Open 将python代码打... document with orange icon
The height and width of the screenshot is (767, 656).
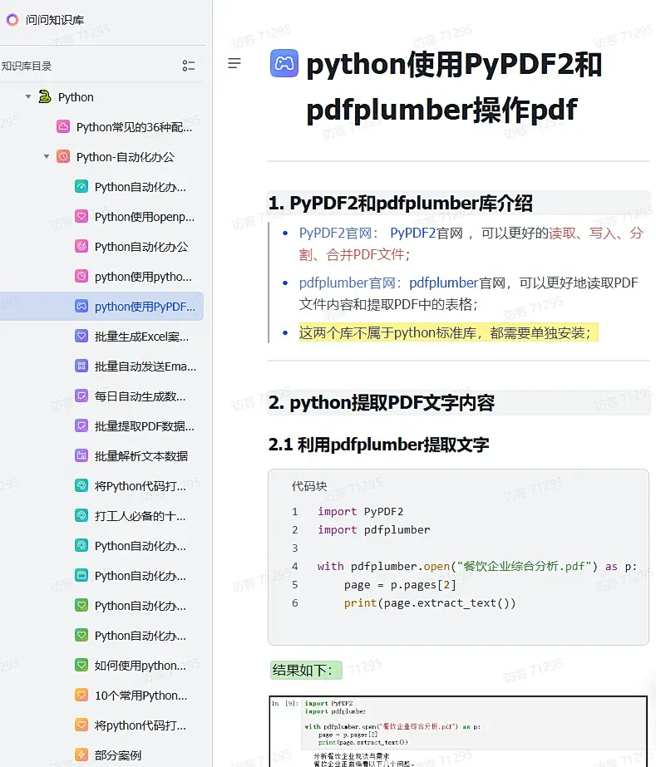coord(140,725)
